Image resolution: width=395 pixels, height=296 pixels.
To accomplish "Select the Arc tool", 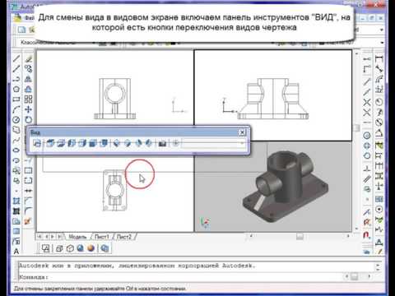I will click(16, 109).
